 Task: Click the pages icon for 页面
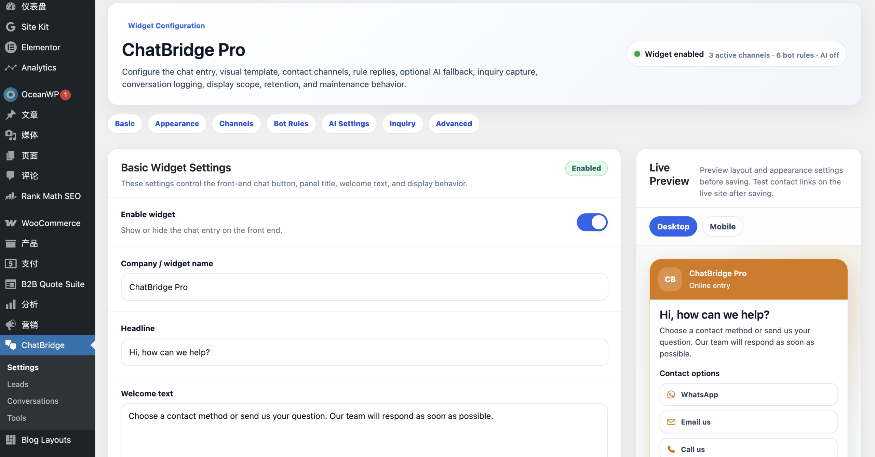click(11, 156)
